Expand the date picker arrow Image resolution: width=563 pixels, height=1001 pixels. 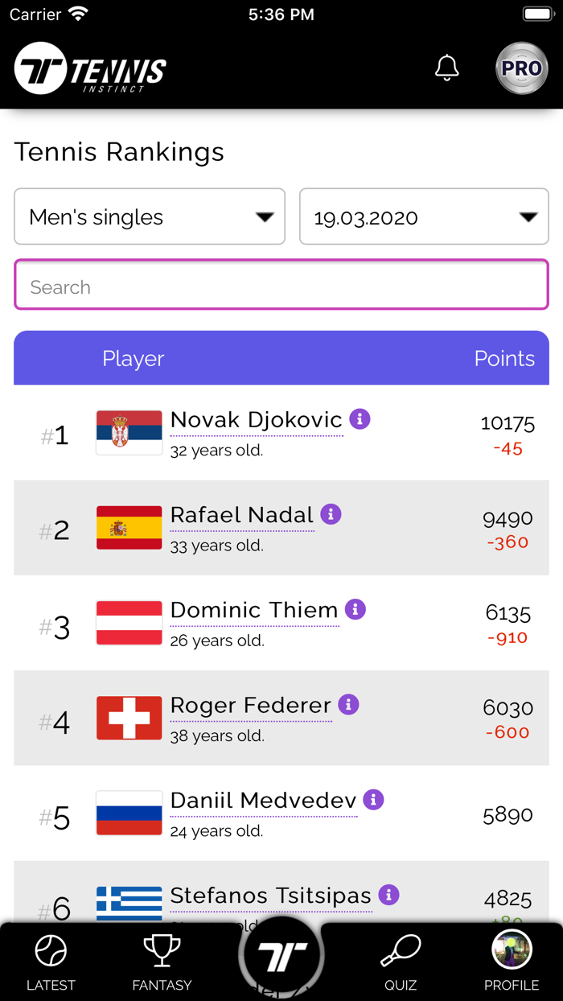[x=529, y=216]
